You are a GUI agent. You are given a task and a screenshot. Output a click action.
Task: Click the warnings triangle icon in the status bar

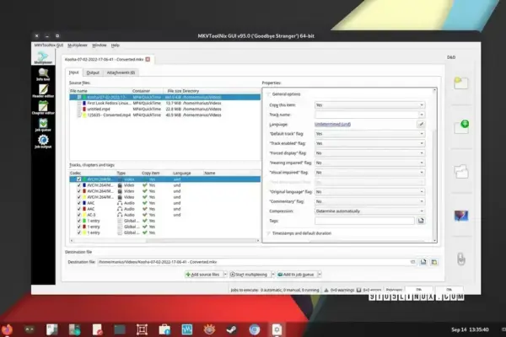point(326,290)
